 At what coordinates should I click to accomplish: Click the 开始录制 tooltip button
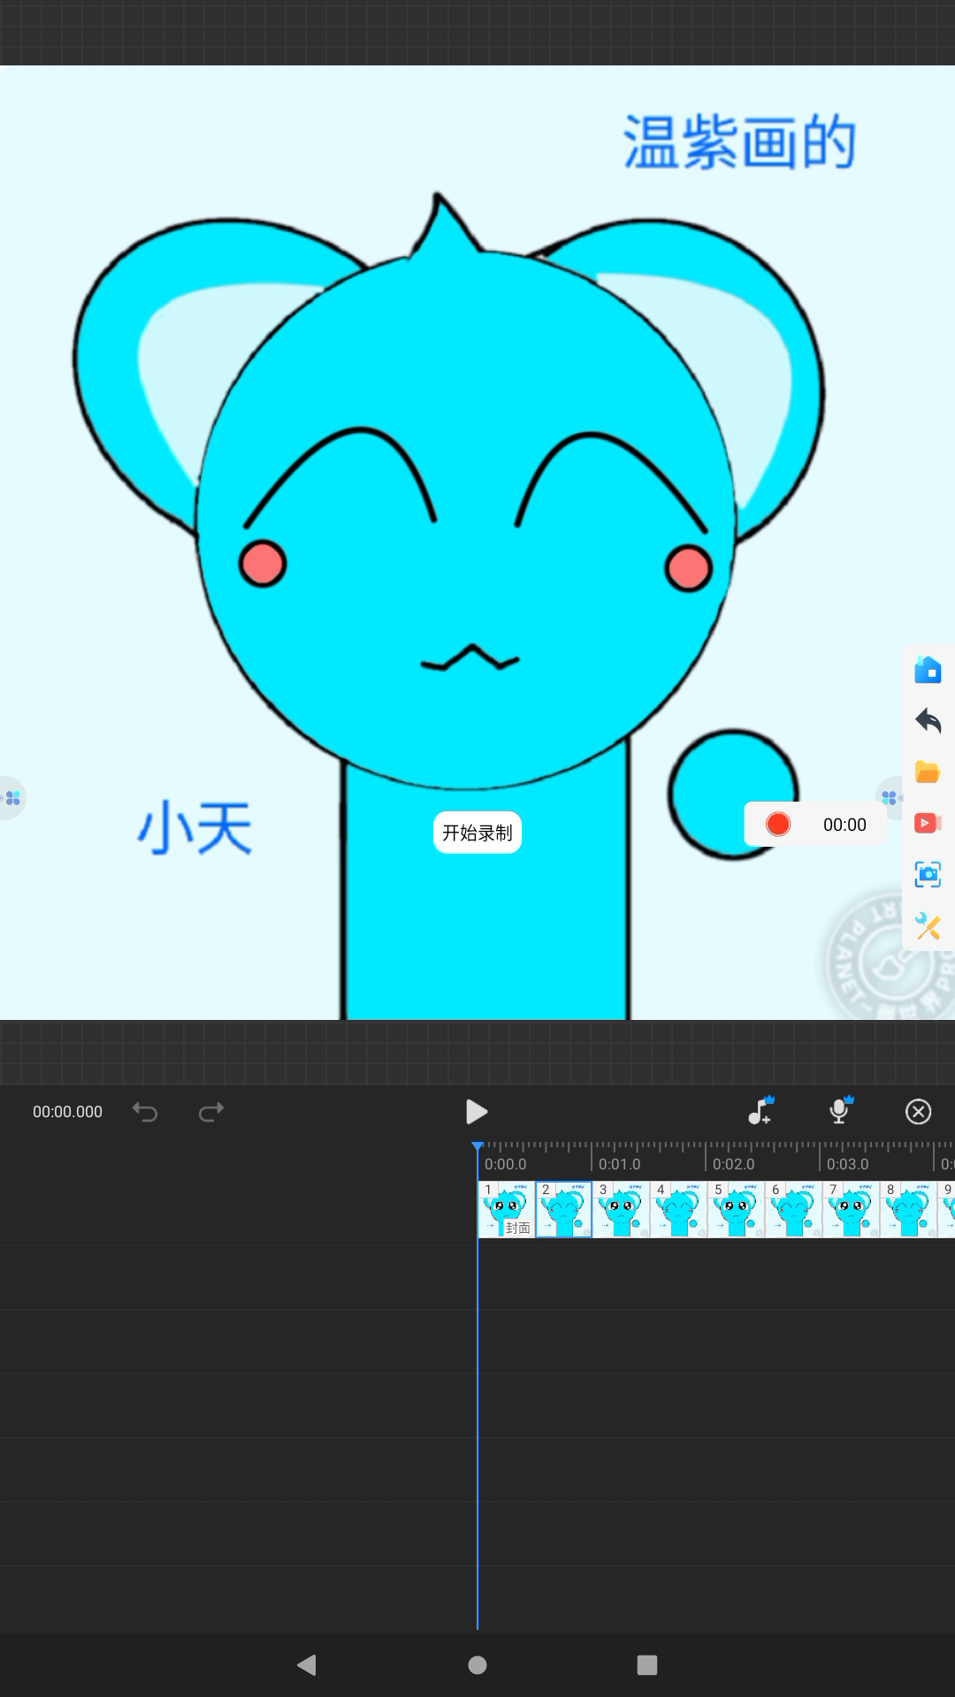coord(477,833)
